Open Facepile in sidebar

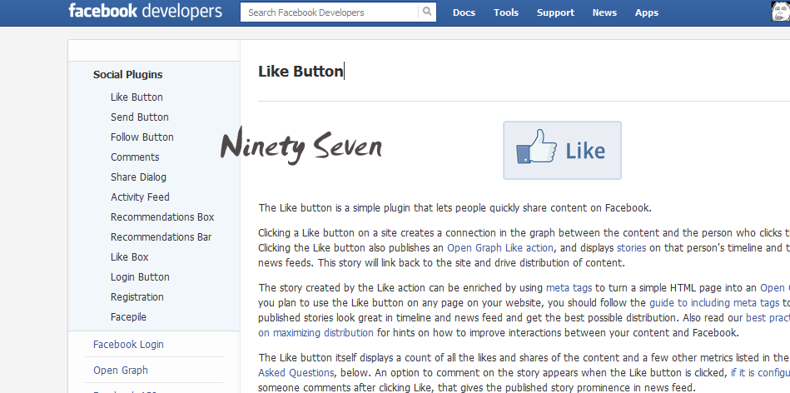click(128, 317)
